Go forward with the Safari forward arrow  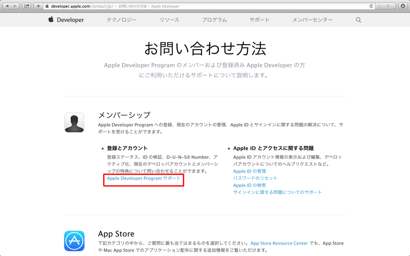click(15, 6)
